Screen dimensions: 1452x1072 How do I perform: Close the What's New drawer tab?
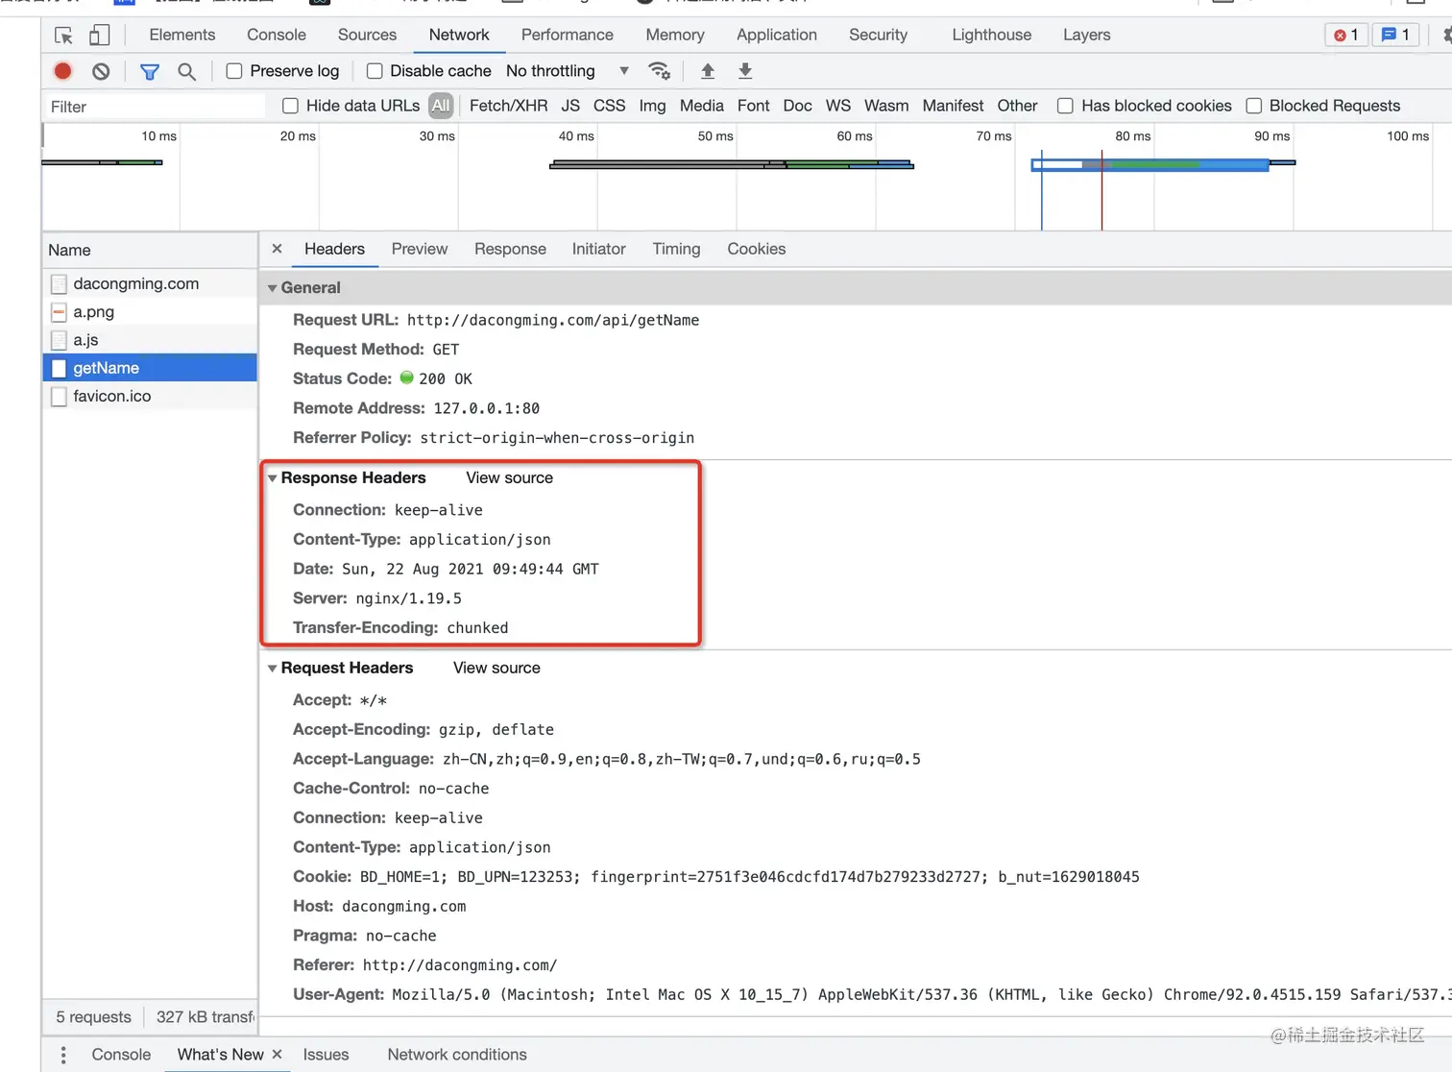[277, 1055]
